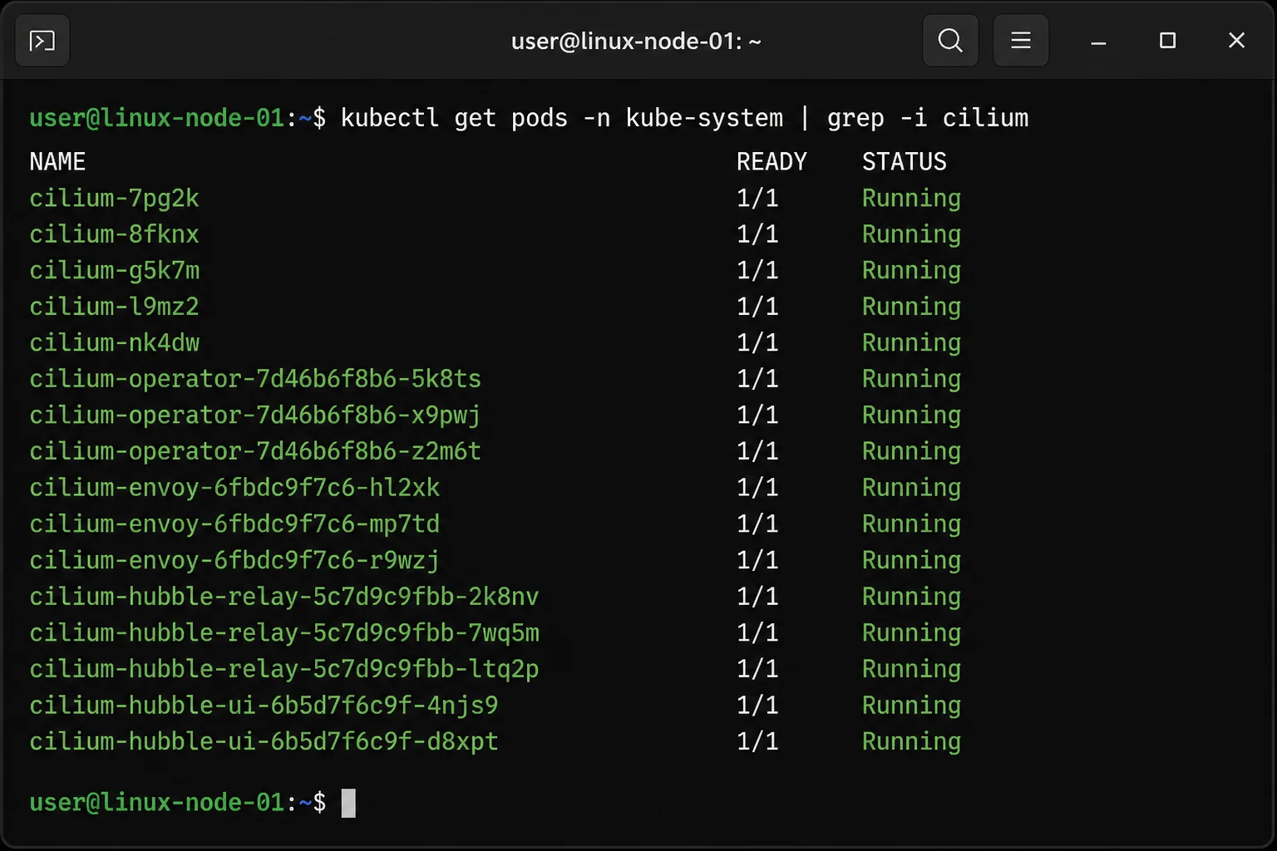Click the READY column header
The height and width of the screenshot is (851, 1277).
click(772, 161)
